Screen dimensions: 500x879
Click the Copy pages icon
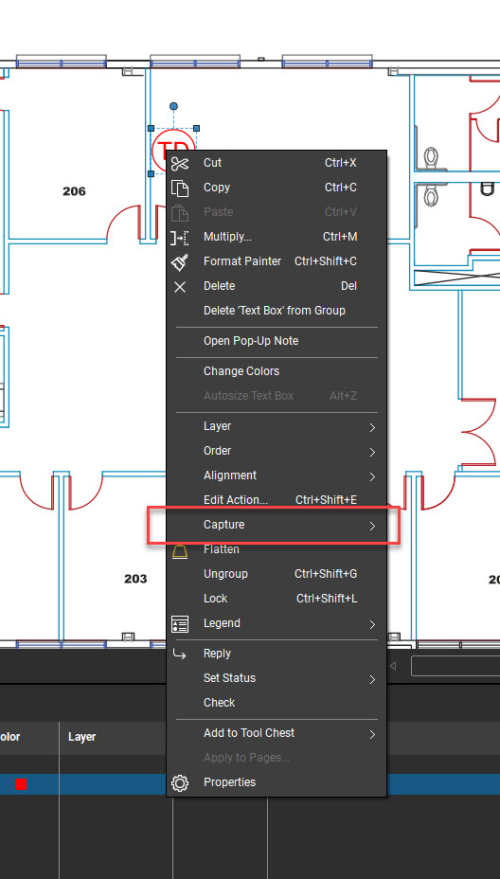pyautogui.click(x=179, y=188)
